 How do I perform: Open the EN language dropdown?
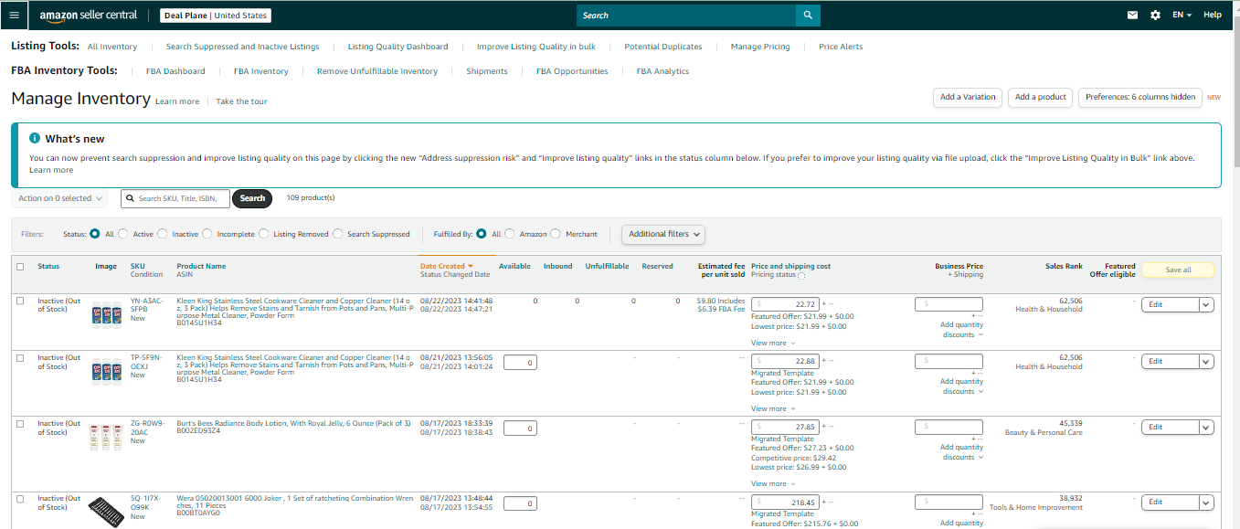1182,15
